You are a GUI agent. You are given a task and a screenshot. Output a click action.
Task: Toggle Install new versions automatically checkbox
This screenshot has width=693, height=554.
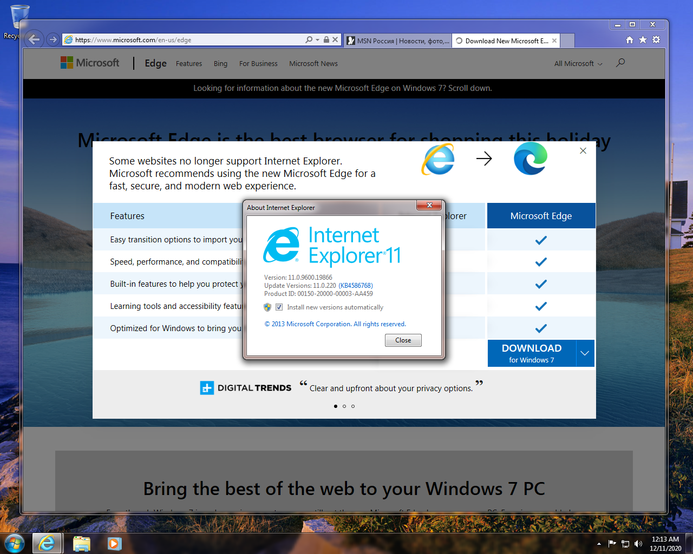pyautogui.click(x=279, y=307)
